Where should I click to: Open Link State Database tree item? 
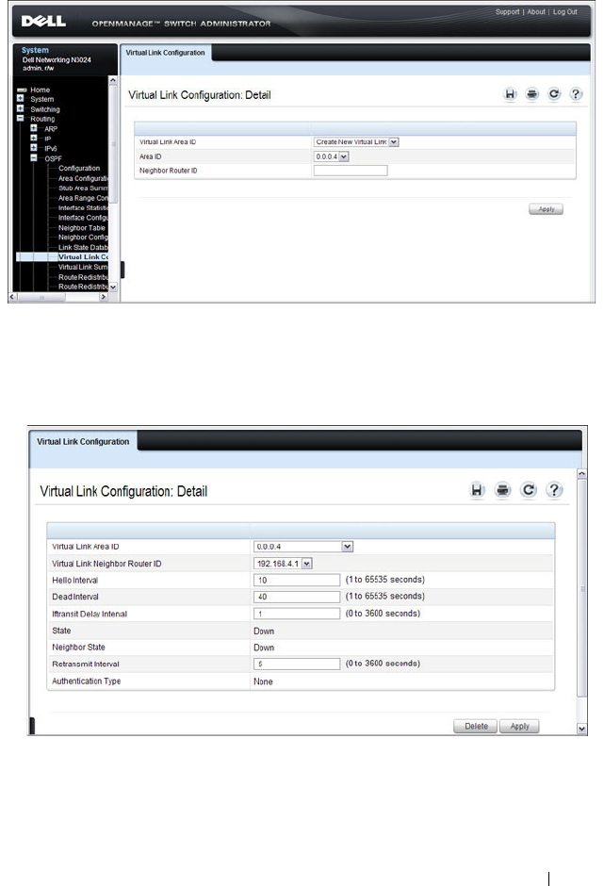(83, 248)
